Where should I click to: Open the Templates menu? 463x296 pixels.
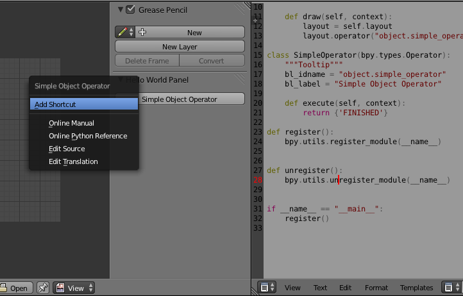tap(416, 288)
